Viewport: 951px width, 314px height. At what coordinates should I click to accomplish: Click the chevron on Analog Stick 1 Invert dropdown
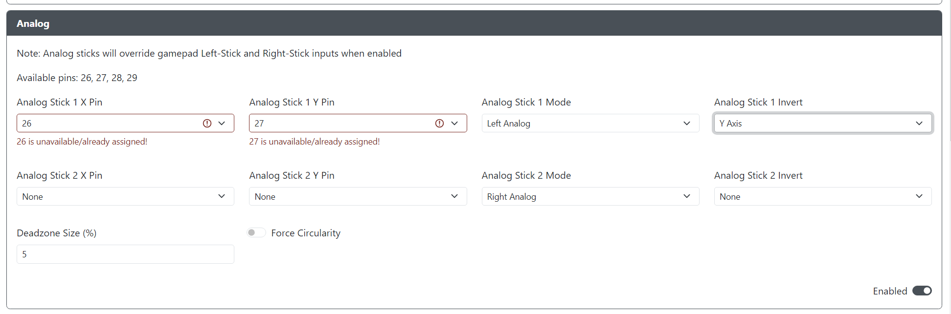pyautogui.click(x=919, y=123)
